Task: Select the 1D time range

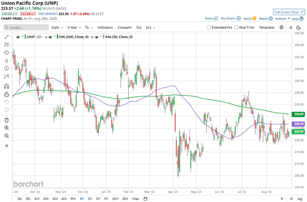Action: pyautogui.click(x=19, y=199)
